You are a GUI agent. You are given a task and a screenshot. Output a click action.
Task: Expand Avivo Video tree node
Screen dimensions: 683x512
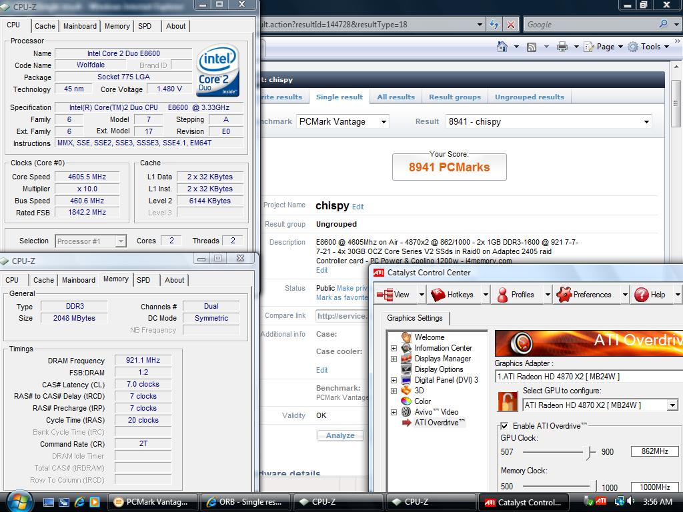coord(394,412)
